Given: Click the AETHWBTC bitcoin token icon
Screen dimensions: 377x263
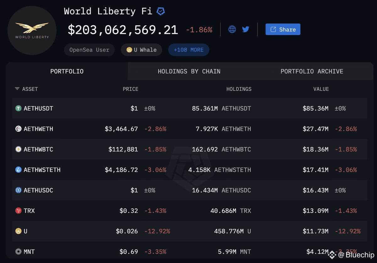Looking at the screenshot, I should 19,149.
